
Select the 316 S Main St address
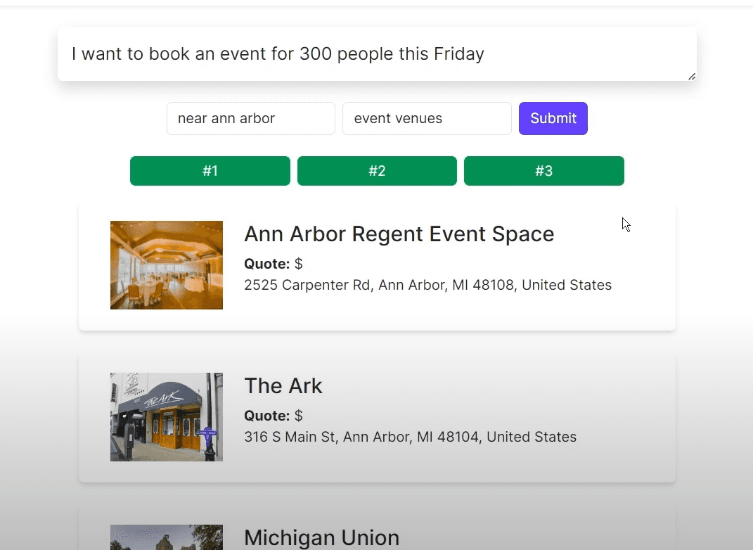pos(410,437)
